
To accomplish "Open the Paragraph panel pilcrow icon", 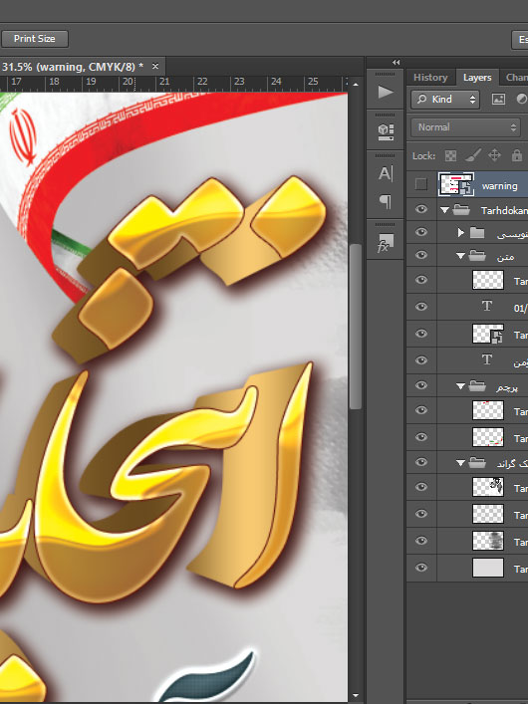I will coord(386,201).
